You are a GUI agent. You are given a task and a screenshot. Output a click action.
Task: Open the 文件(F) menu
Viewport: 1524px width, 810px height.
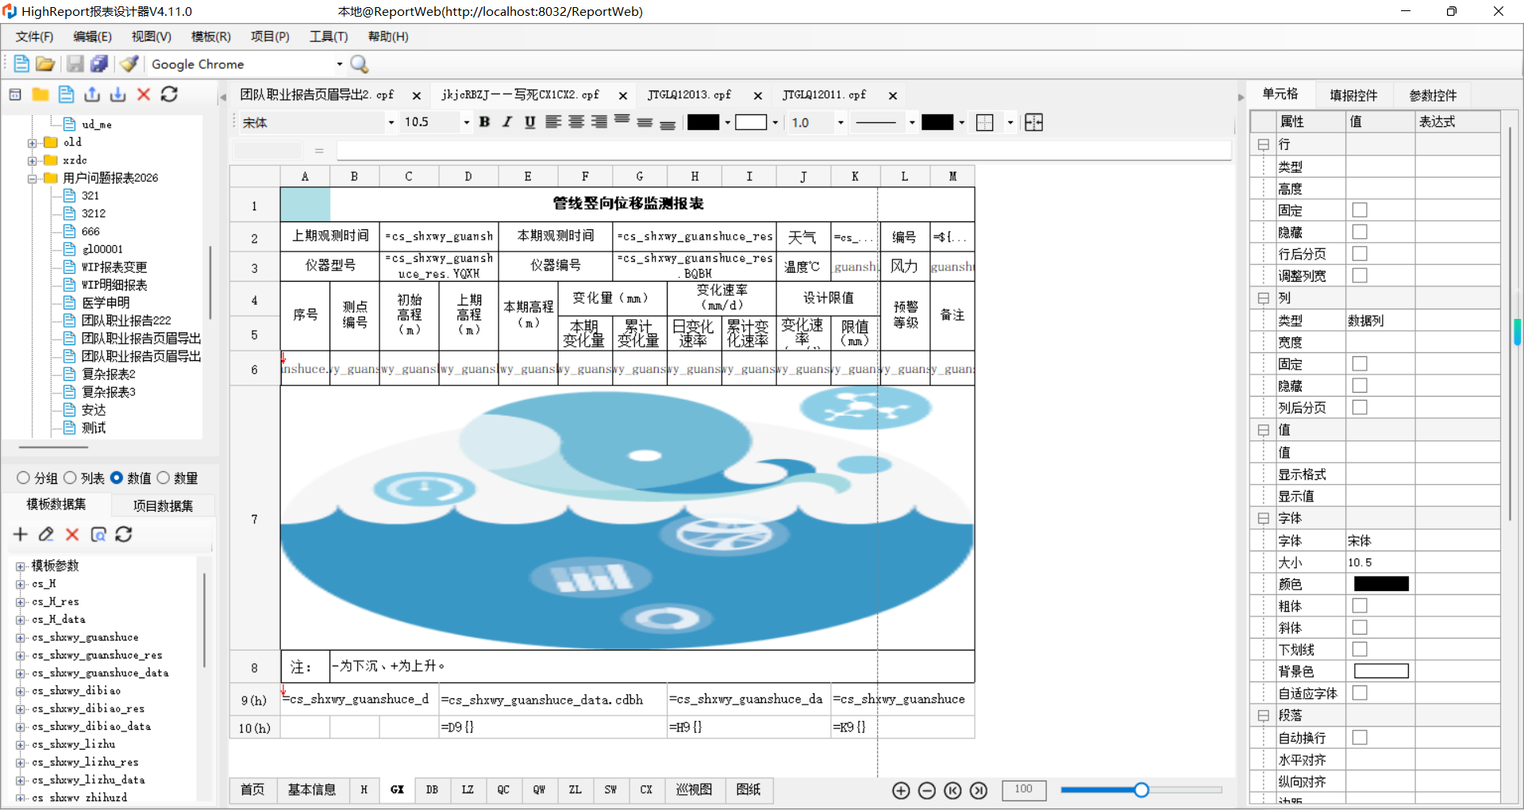click(34, 36)
